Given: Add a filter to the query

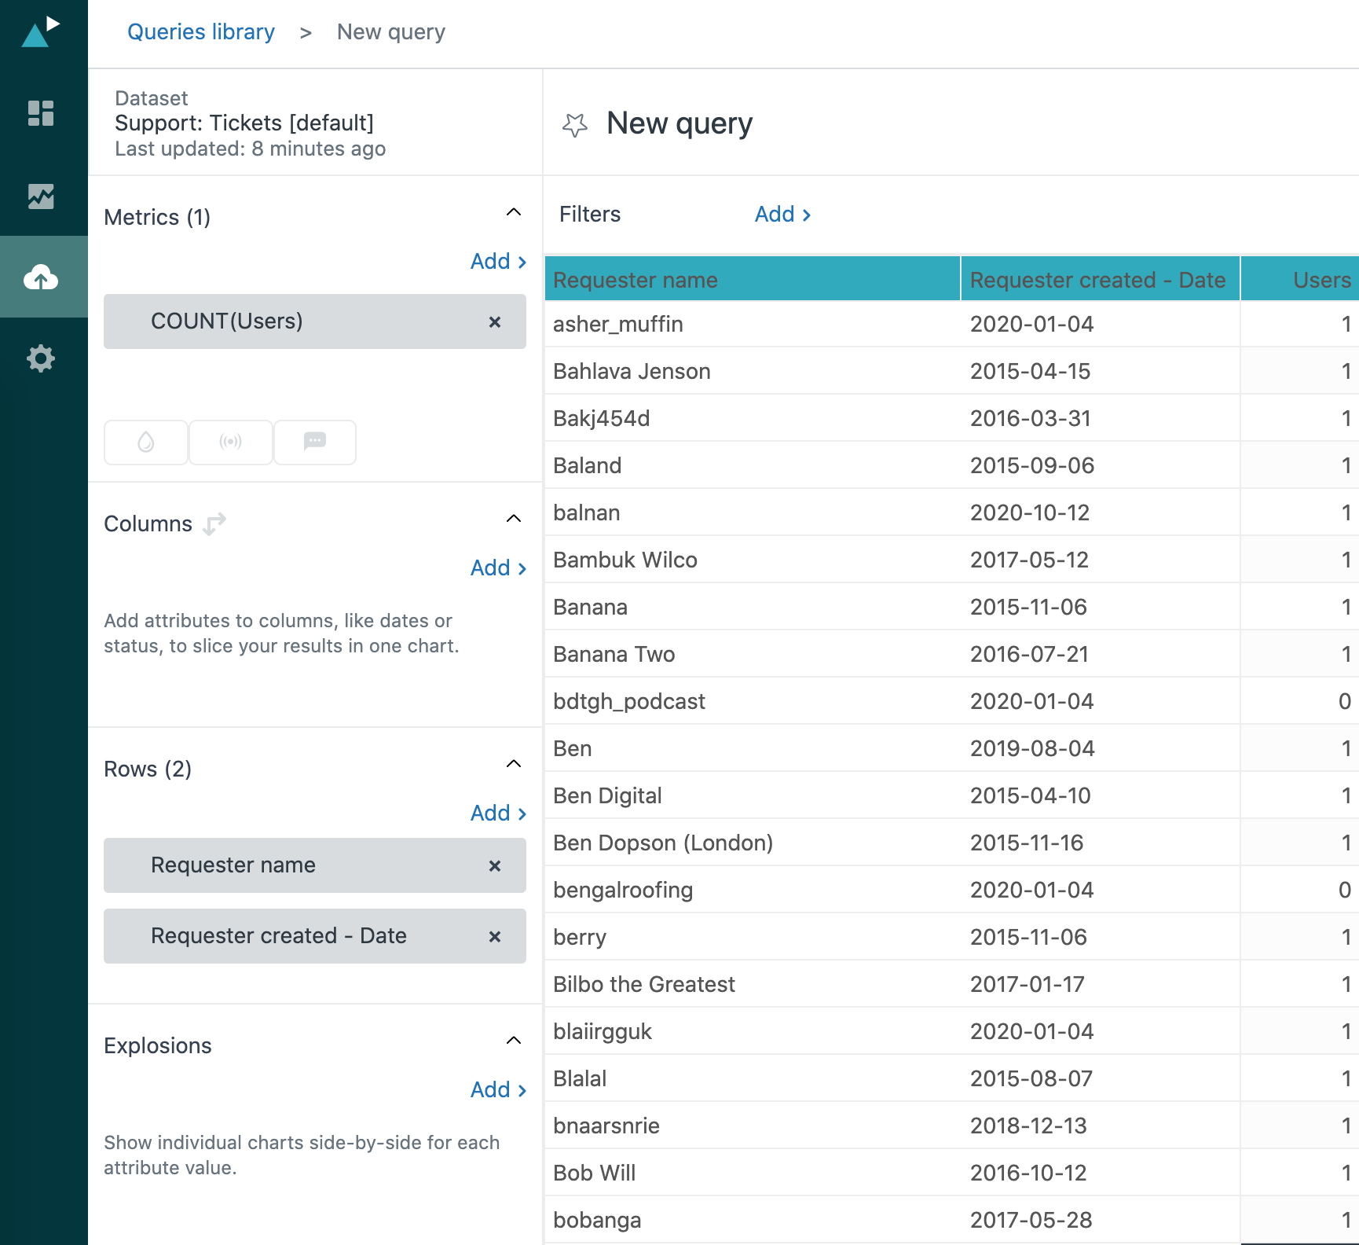Looking at the screenshot, I should pyautogui.click(x=781, y=214).
